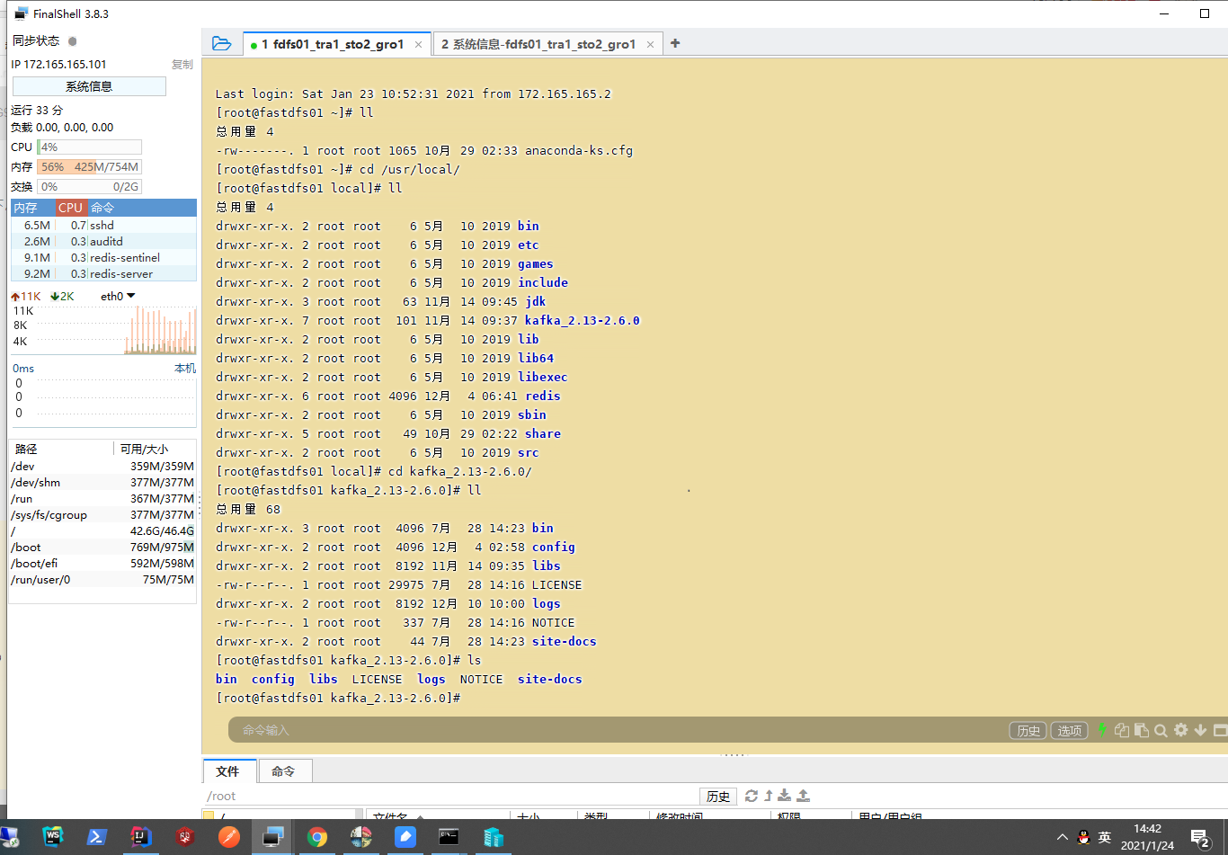Viewport: 1228px width, 855px height.
Task: Close the 系统信息-fdfs01_tra1_sto2_gro1 tab
Action: click(650, 45)
